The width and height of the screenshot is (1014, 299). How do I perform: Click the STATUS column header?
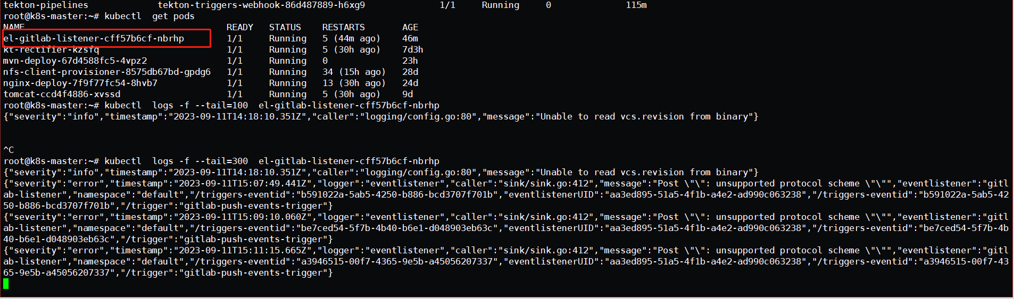click(x=285, y=27)
